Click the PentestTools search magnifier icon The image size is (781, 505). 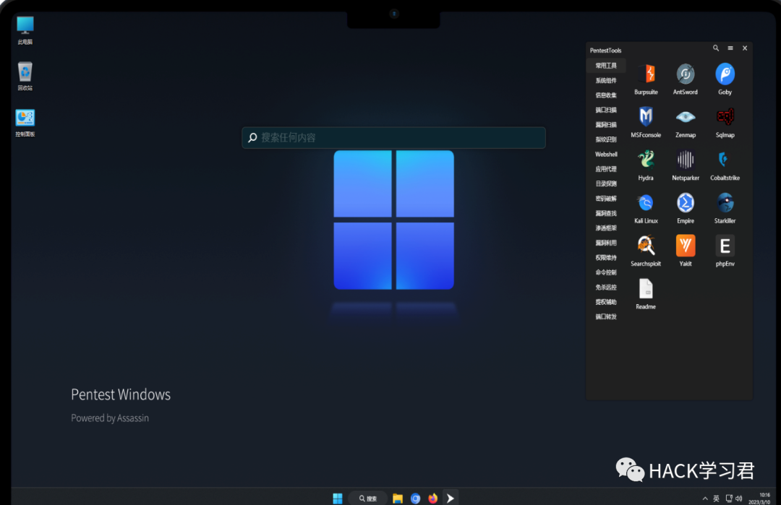716,48
